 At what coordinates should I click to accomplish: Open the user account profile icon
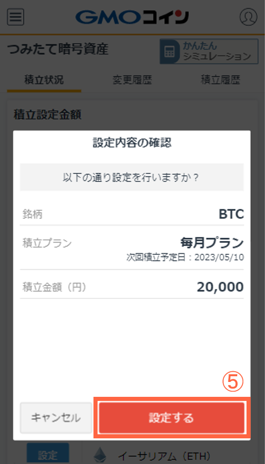249,17
